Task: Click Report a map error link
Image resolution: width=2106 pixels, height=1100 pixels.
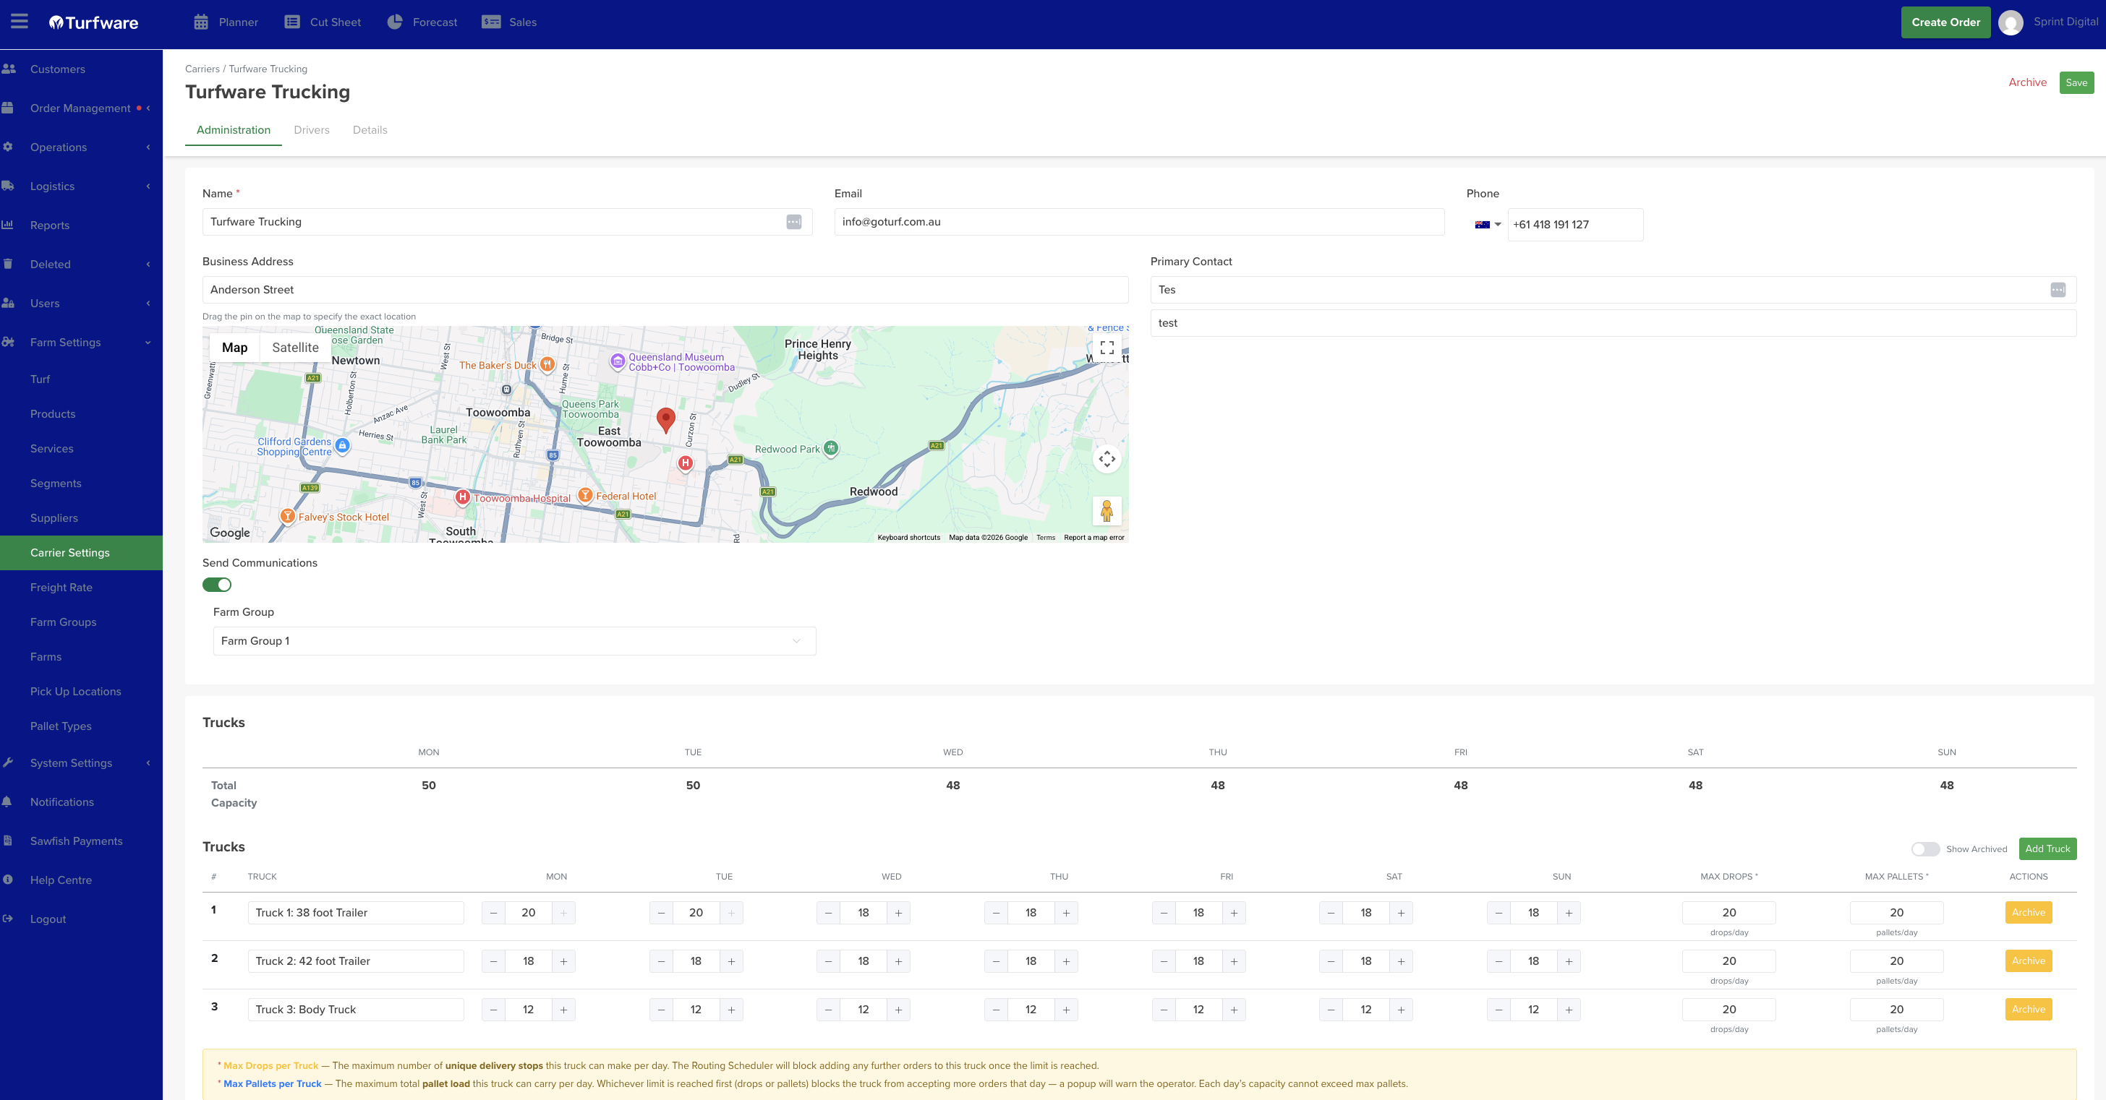Action: coord(1094,538)
